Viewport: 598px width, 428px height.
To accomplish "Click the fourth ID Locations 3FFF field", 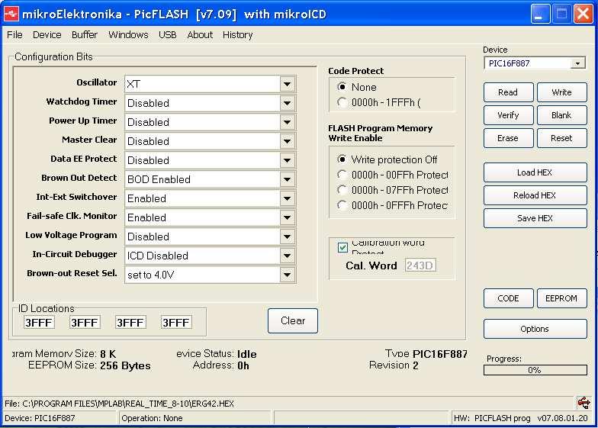I will coord(176,323).
